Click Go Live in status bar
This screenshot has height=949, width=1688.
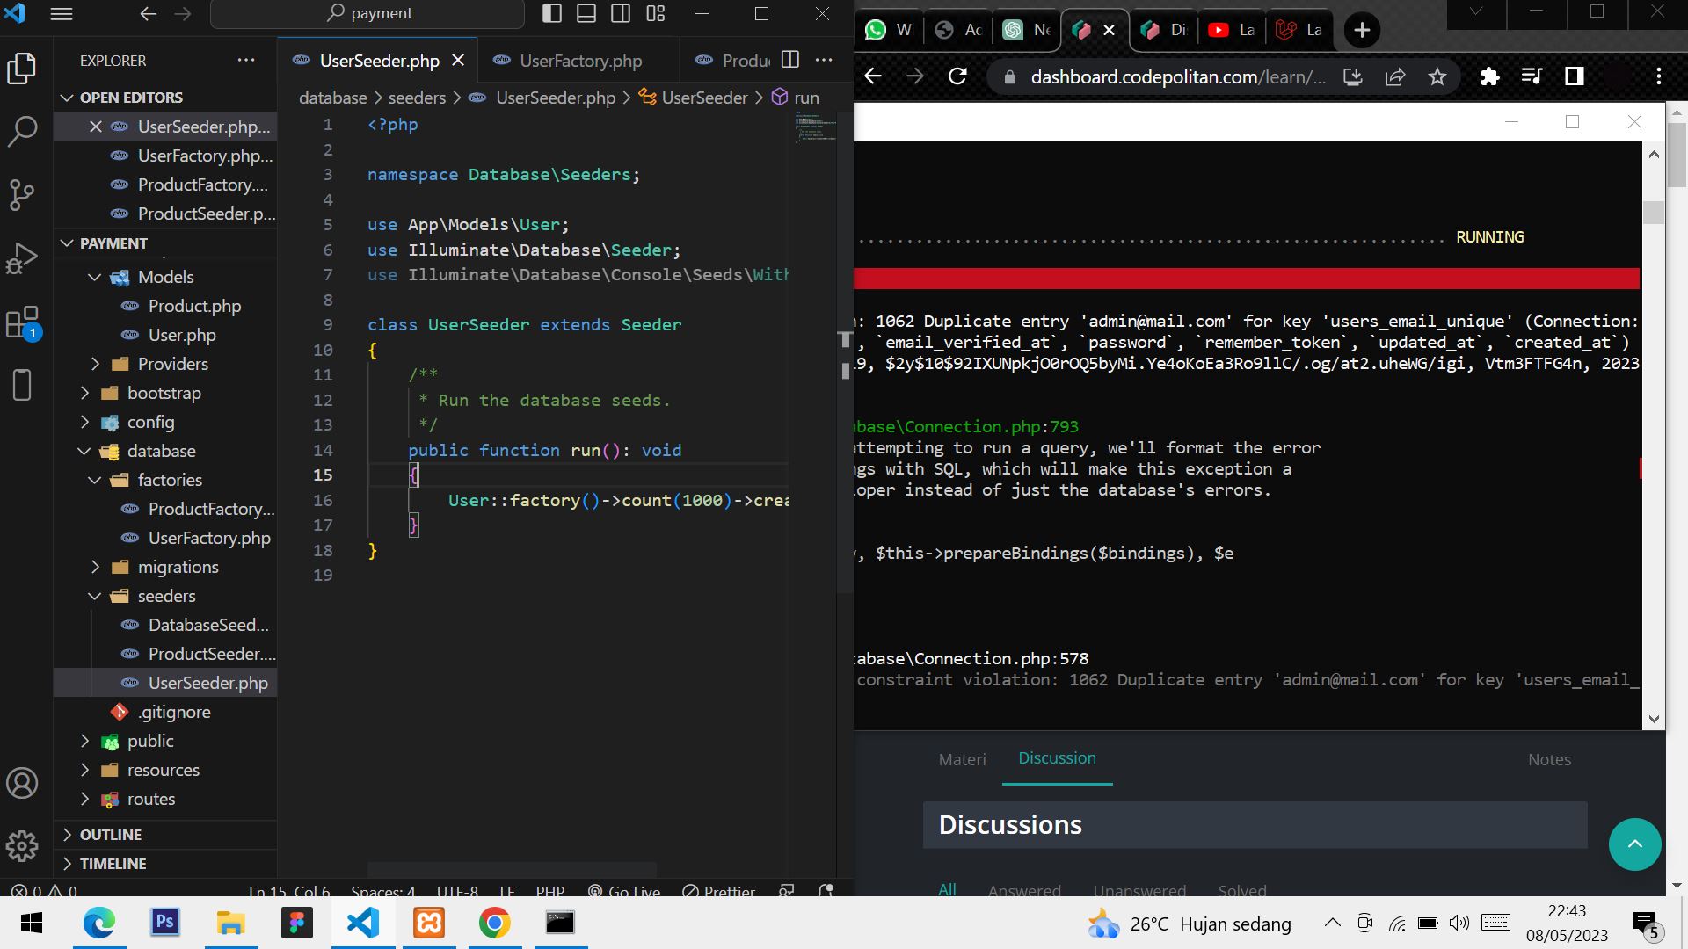624,891
